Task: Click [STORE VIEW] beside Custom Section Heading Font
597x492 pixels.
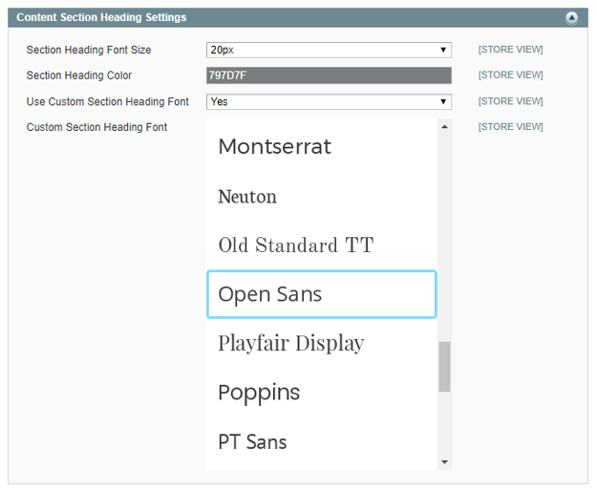Action: [511, 127]
